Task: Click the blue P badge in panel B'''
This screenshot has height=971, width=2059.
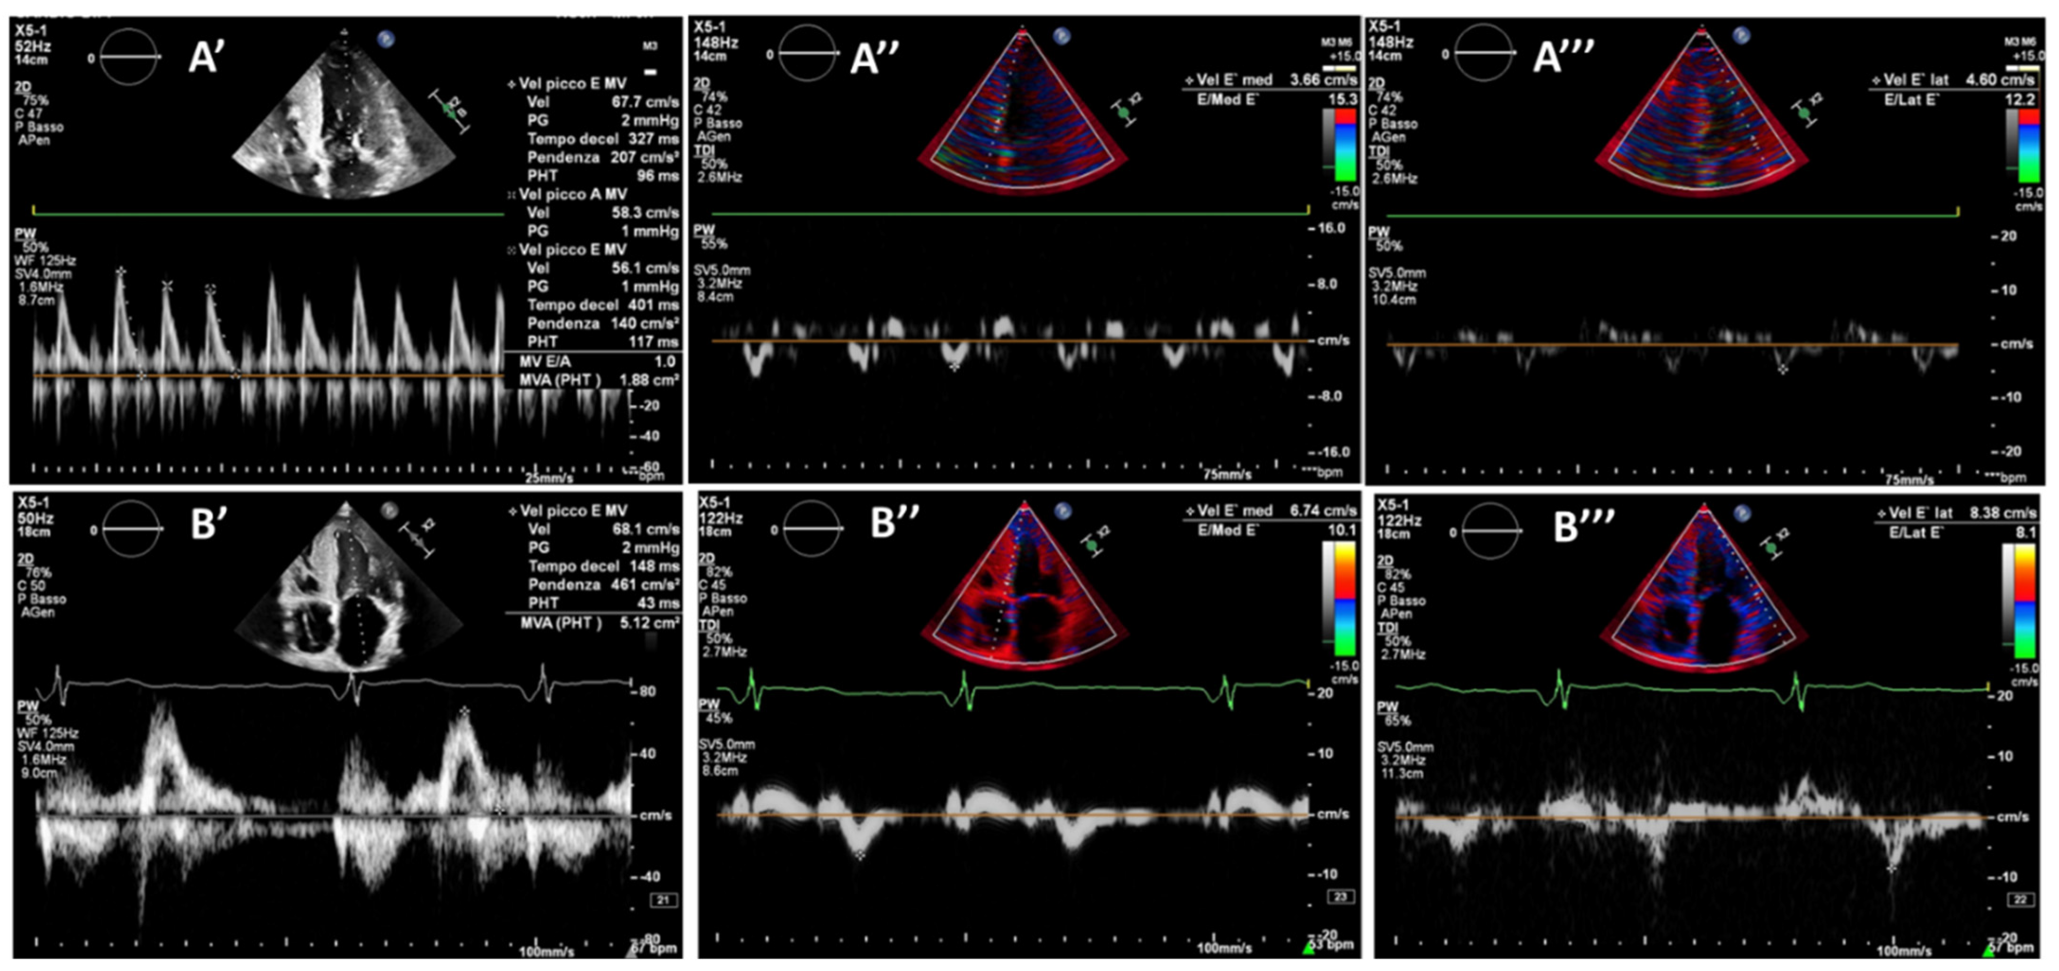Action: pyautogui.click(x=1741, y=512)
